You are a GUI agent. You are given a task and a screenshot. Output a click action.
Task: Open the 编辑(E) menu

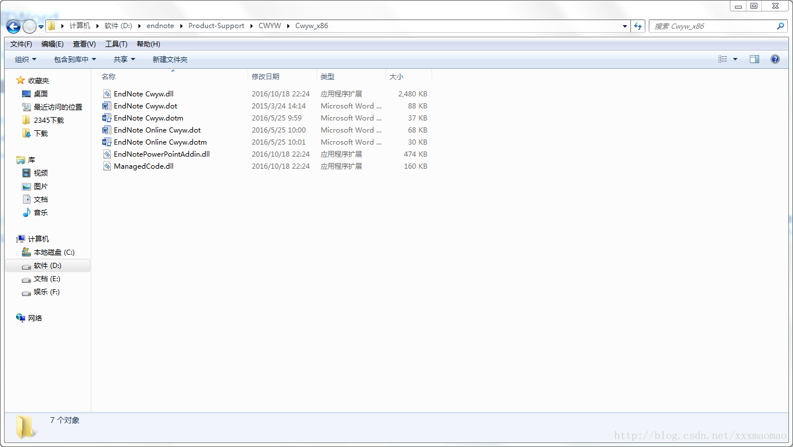(52, 44)
